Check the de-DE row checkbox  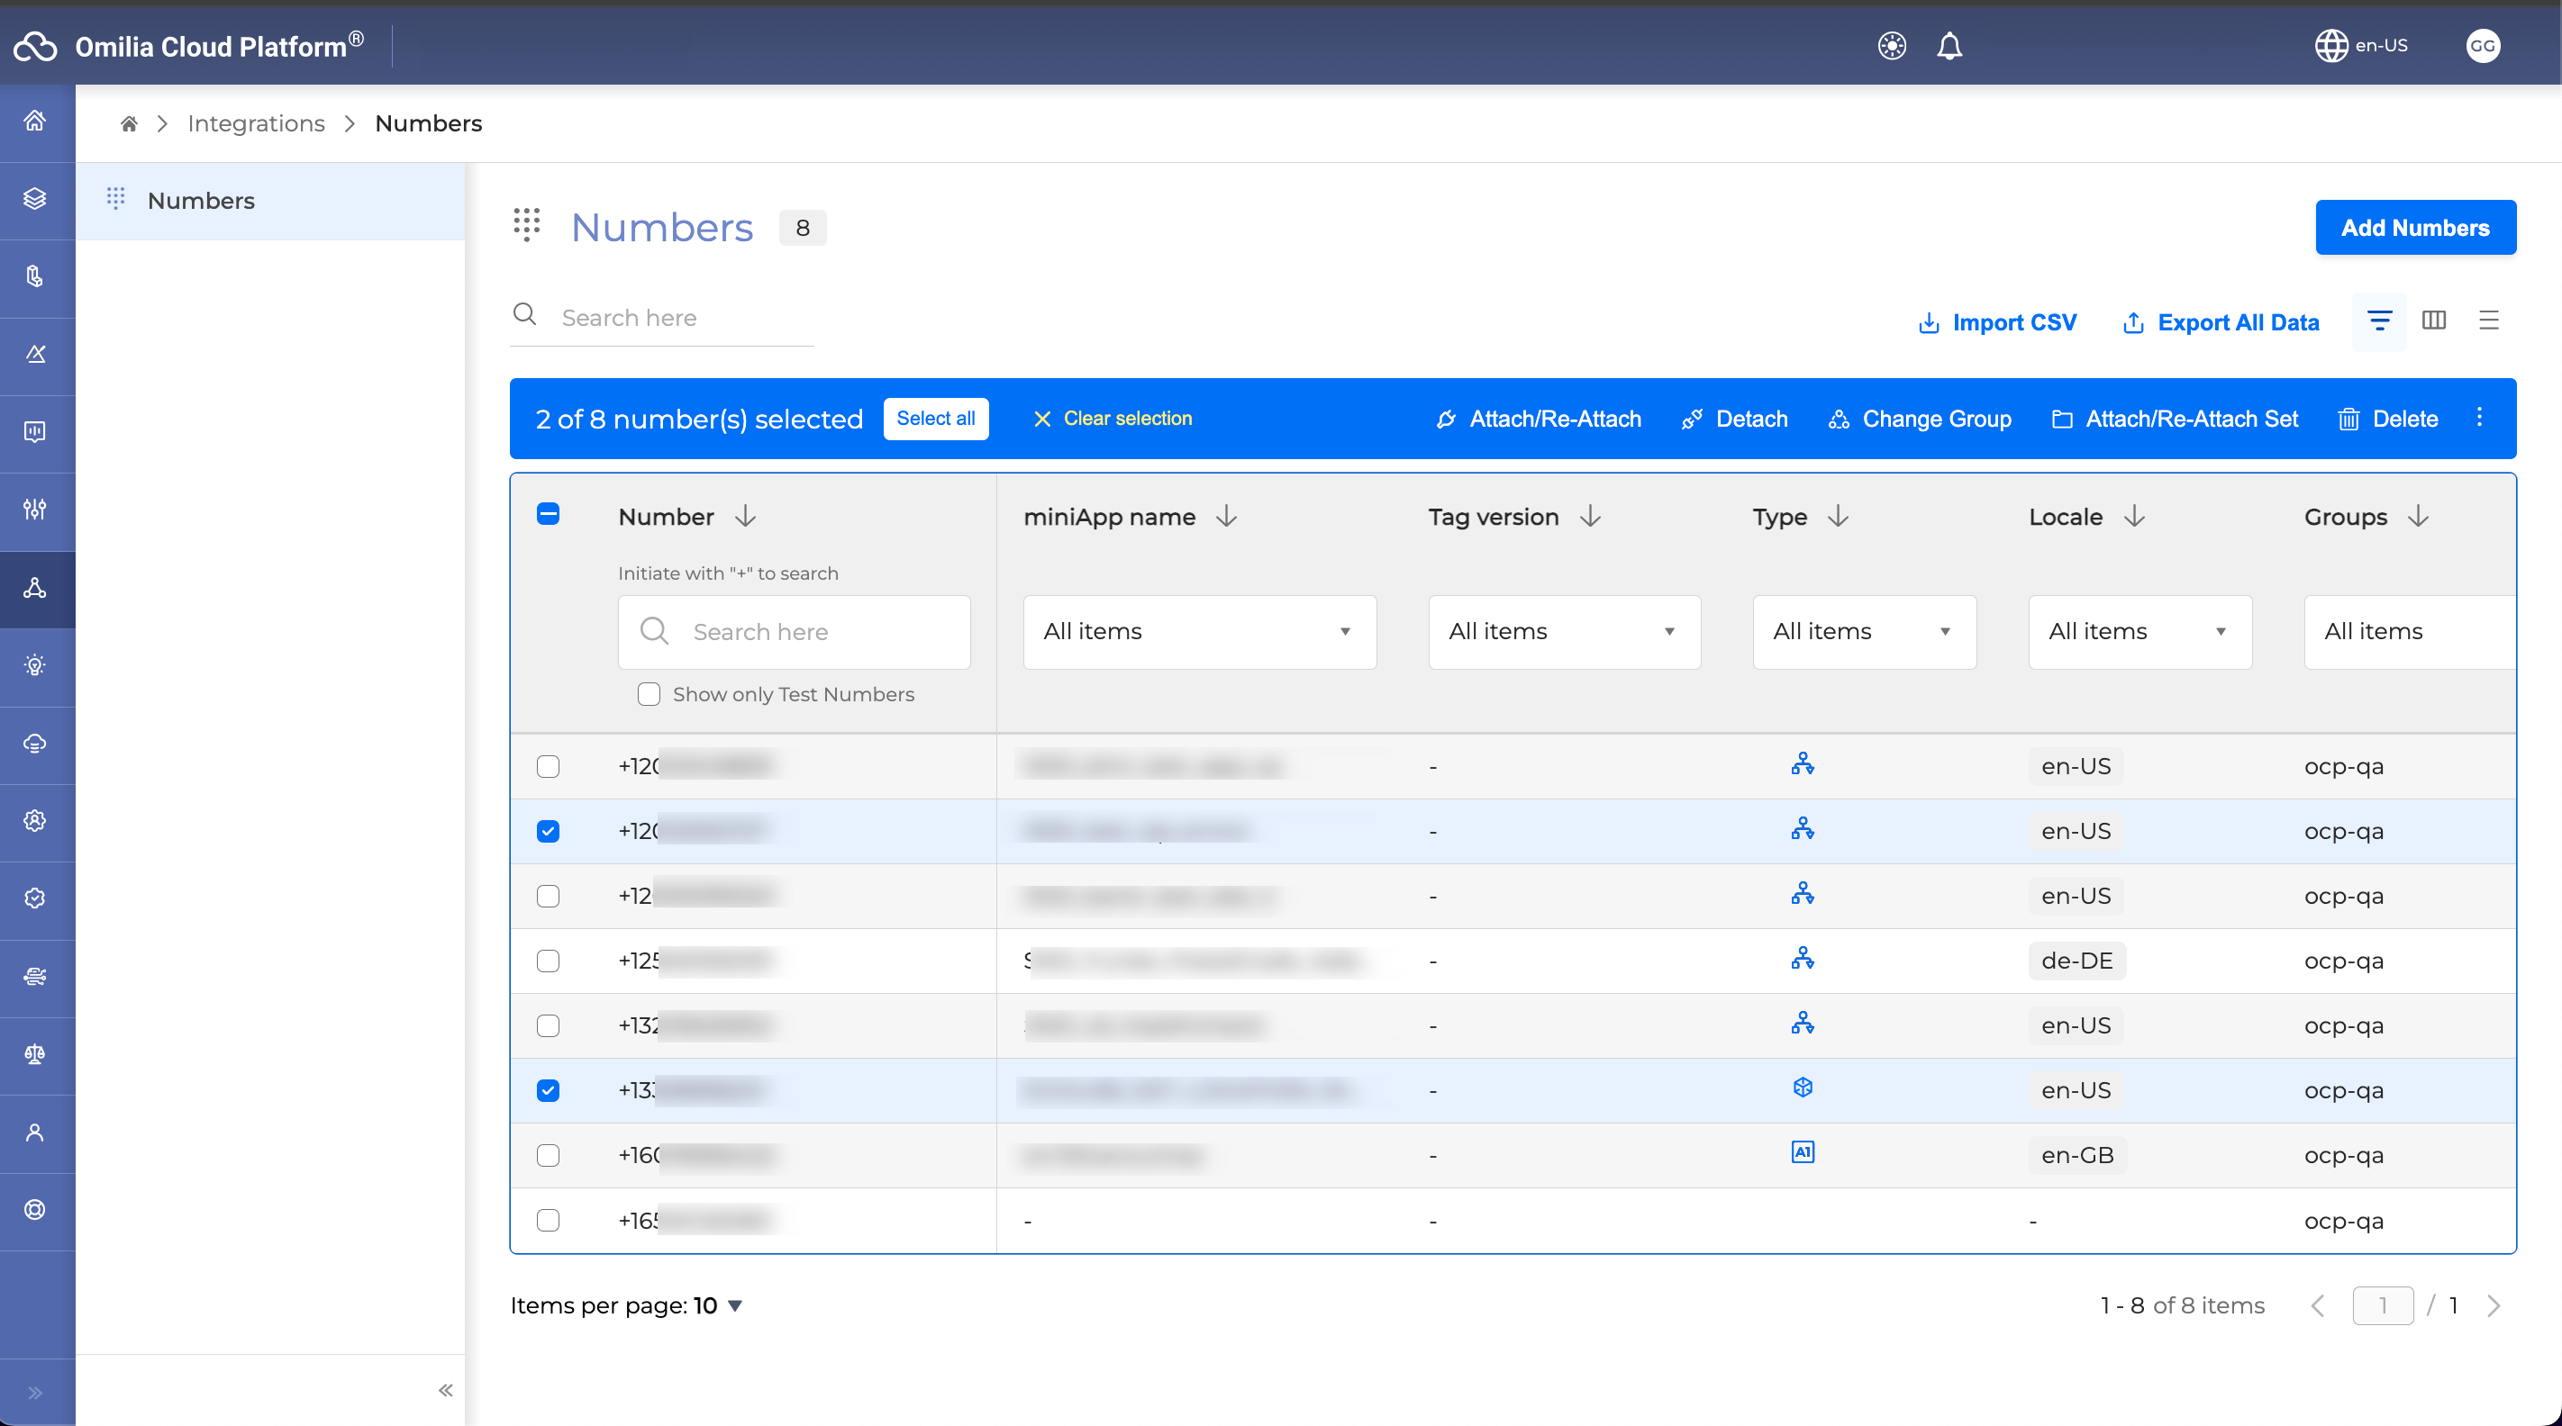pyautogui.click(x=548, y=961)
